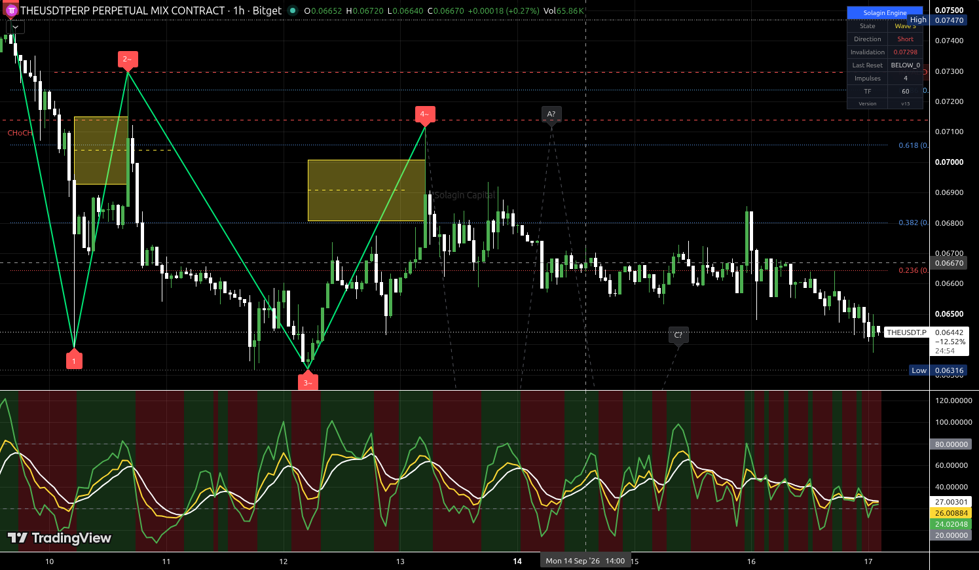The image size is (979, 570).
Task: Click the Invalidation value 0.07298
Action: (905, 52)
